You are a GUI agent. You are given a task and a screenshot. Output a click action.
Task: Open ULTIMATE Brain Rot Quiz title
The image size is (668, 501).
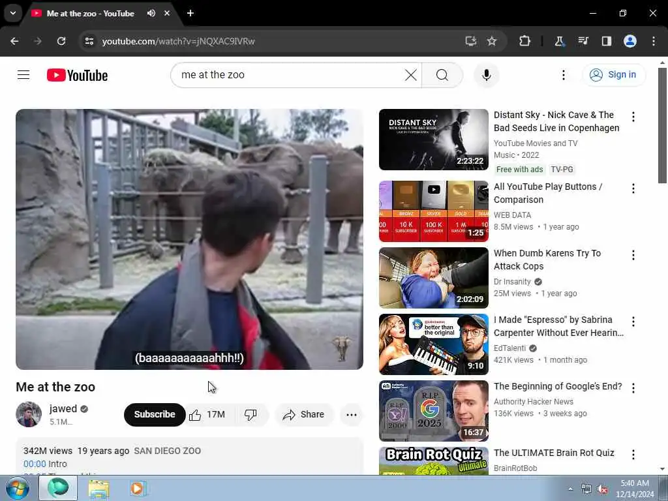click(554, 453)
